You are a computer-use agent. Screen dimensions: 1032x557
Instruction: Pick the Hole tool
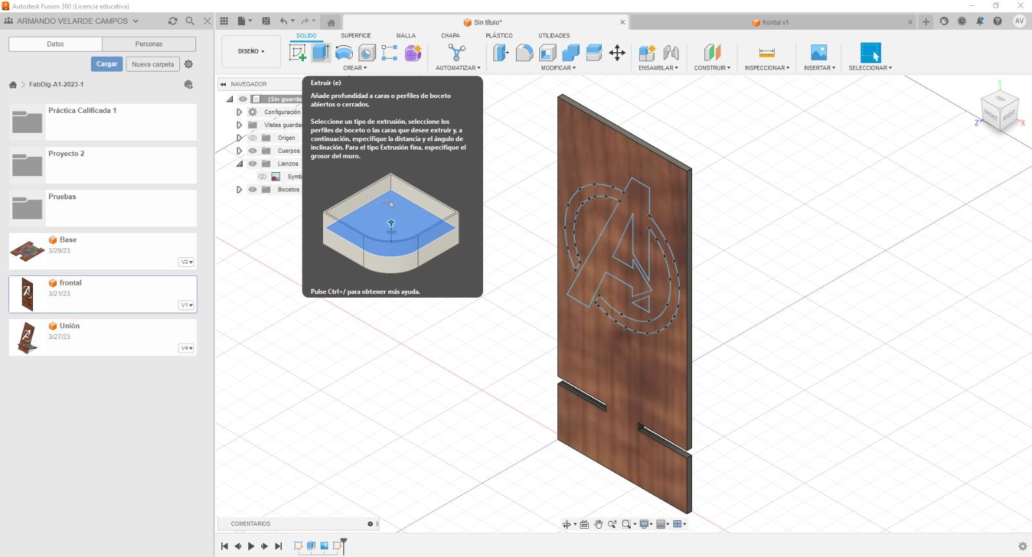pyautogui.click(x=367, y=53)
